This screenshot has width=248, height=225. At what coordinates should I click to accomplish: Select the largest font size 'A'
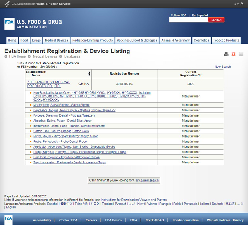[242, 4]
